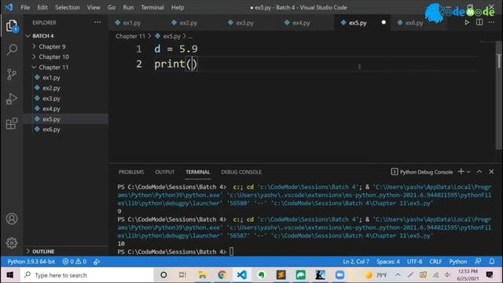Click ex5.py breadcrumb segment
The height and width of the screenshot is (283, 503).
click(x=172, y=36)
